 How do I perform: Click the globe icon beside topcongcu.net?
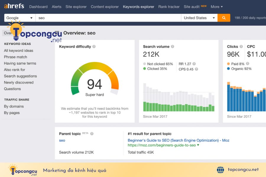pyautogui.click(x=220, y=170)
